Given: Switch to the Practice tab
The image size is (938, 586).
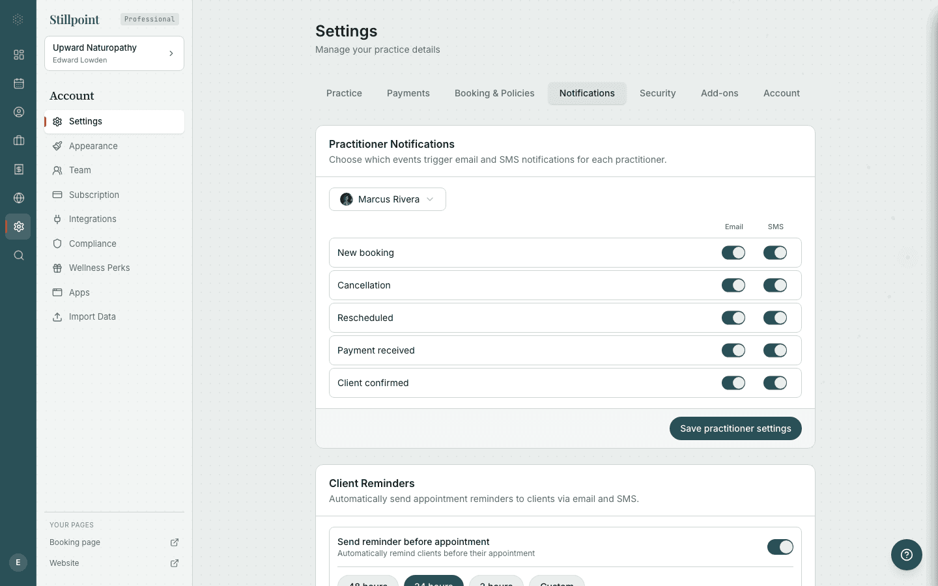Looking at the screenshot, I should click(344, 93).
